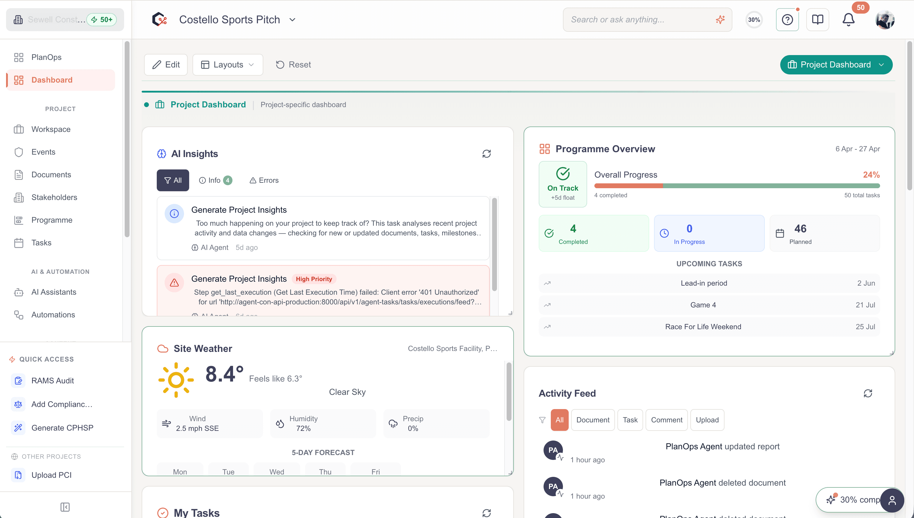Viewport: 914px width, 518px height.
Task: Refresh the Activity Feed
Action: [868, 393]
